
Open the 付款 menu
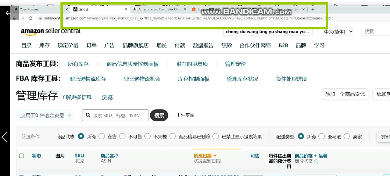pos(180,45)
